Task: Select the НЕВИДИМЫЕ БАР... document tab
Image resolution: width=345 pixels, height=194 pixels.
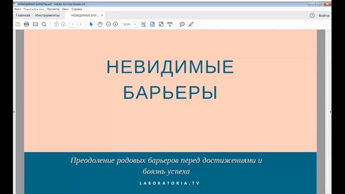Action: 85,16
